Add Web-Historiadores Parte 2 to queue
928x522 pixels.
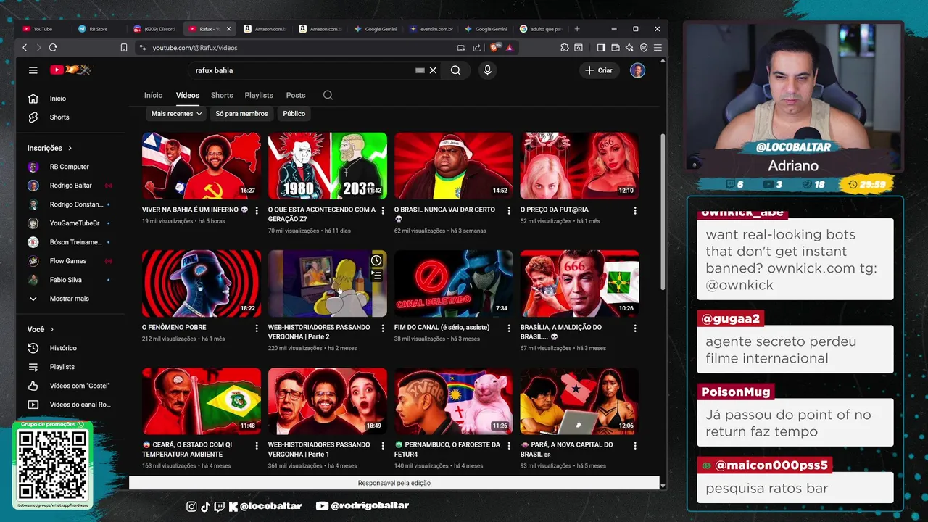click(x=376, y=275)
